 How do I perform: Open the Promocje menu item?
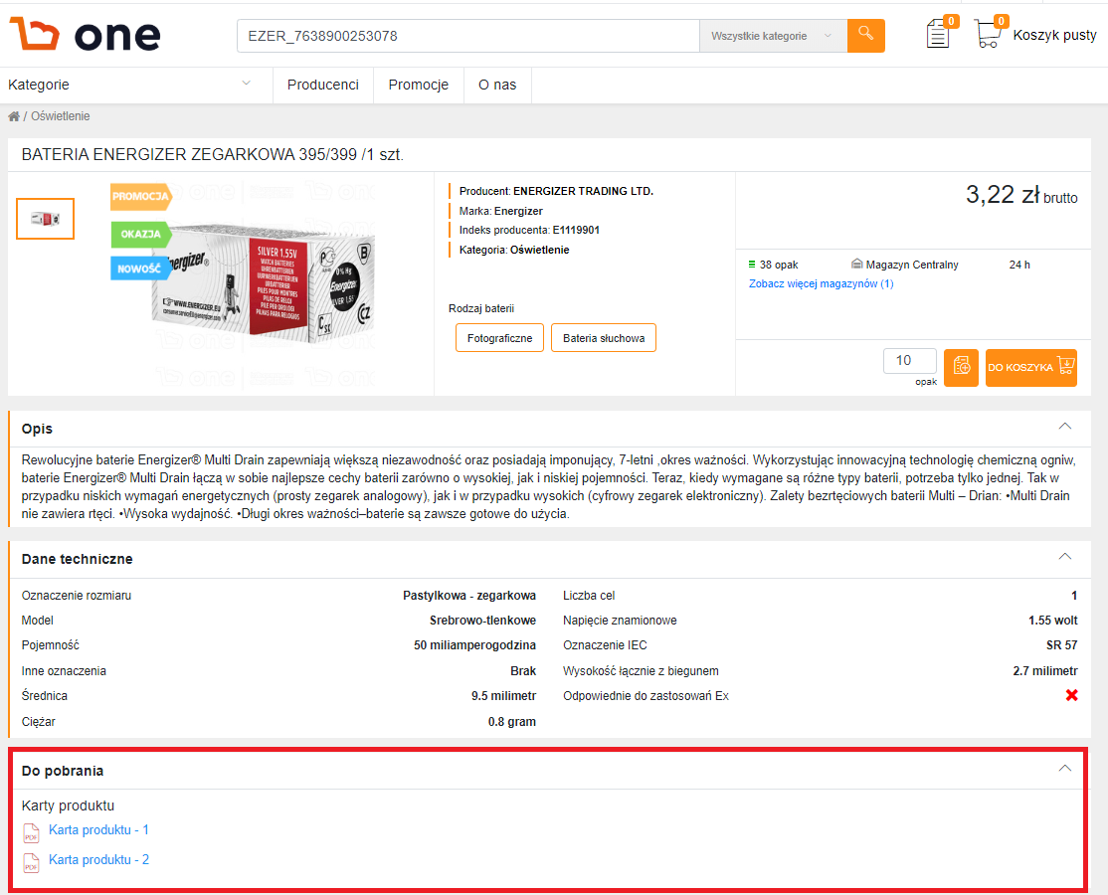pos(419,85)
